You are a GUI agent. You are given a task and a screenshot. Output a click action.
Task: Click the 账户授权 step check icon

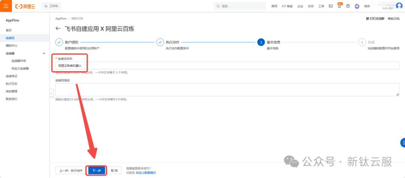59,42
